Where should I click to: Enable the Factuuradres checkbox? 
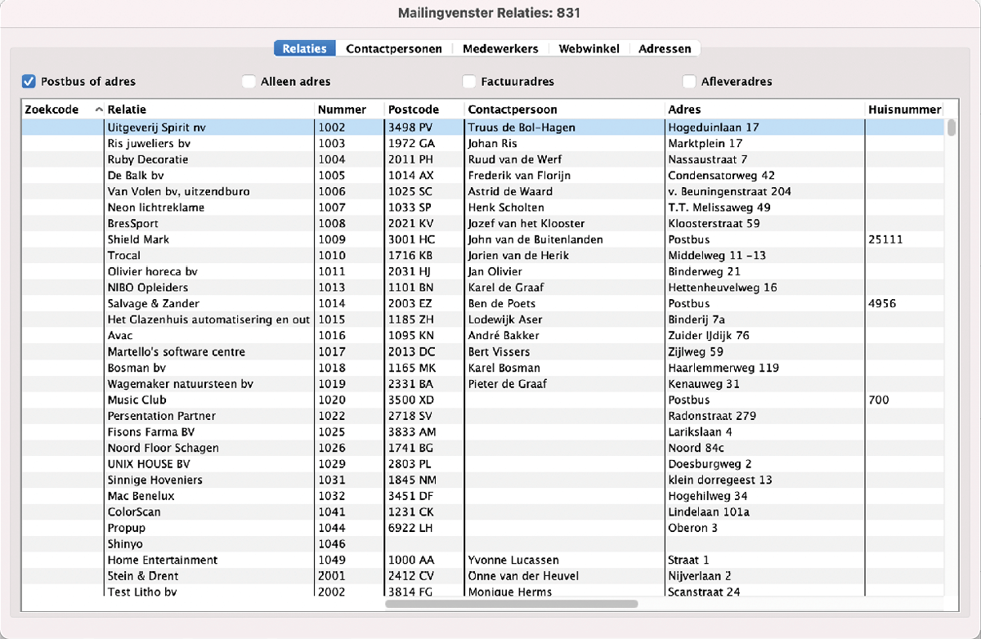(469, 81)
